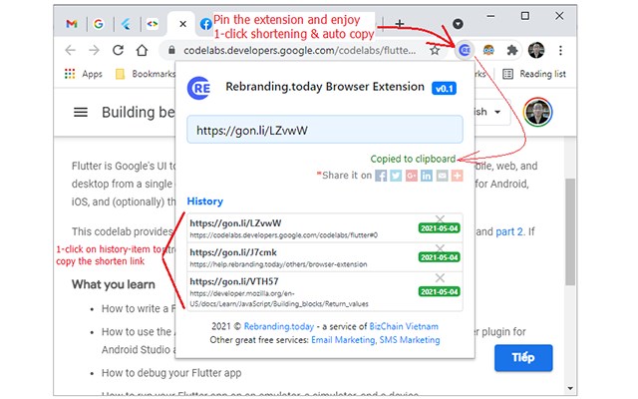Viewport: 638px width, 399px height.
Task: Share the link by email
Action: [442, 176]
